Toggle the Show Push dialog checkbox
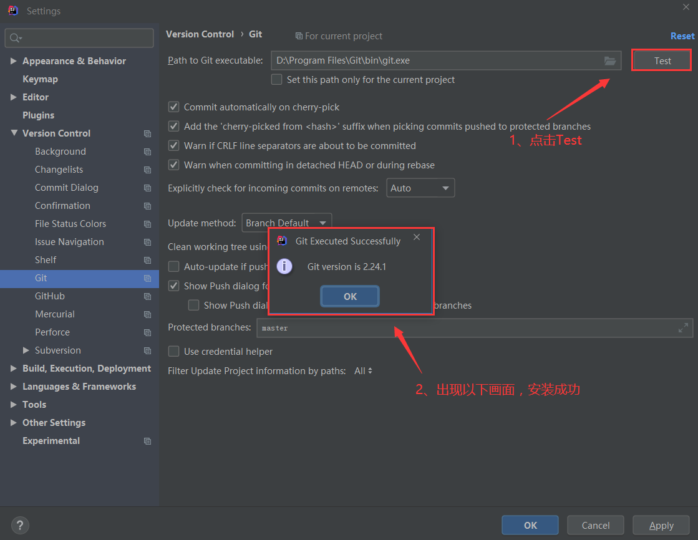Screen dimensions: 698x540 point(173,286)
